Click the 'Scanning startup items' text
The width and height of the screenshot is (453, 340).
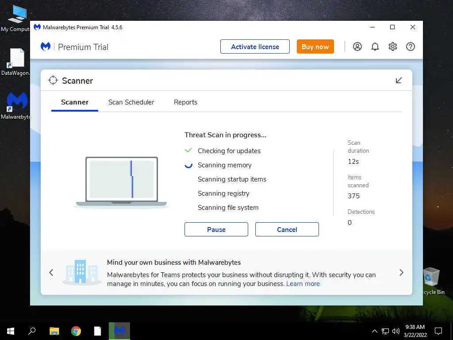point(232,179)
